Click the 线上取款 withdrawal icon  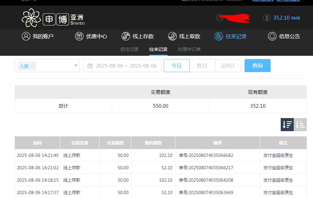click(x=172, y=36)
